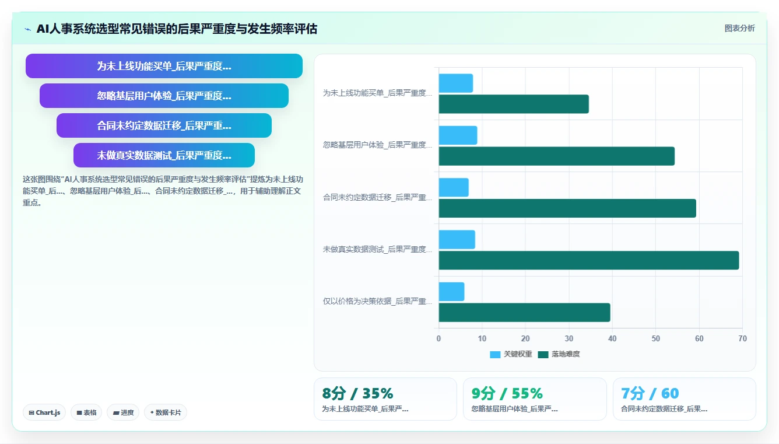
Task: Click the card caption 为未上线功能买单_后果严
Action: tap(365, 409)
